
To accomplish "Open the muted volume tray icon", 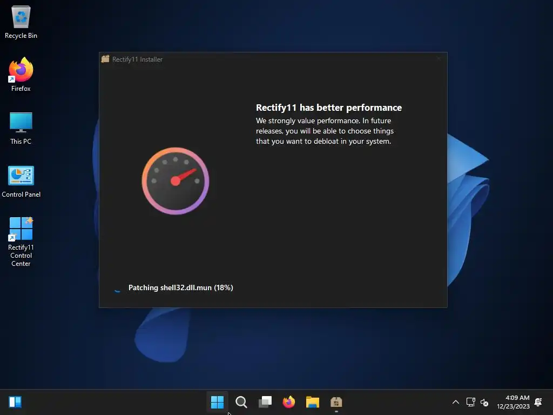I will (x=484, y=402).
